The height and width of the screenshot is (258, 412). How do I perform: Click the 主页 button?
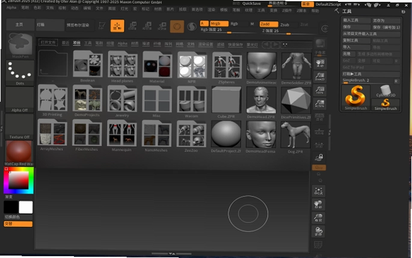click(x=20, y=25)
